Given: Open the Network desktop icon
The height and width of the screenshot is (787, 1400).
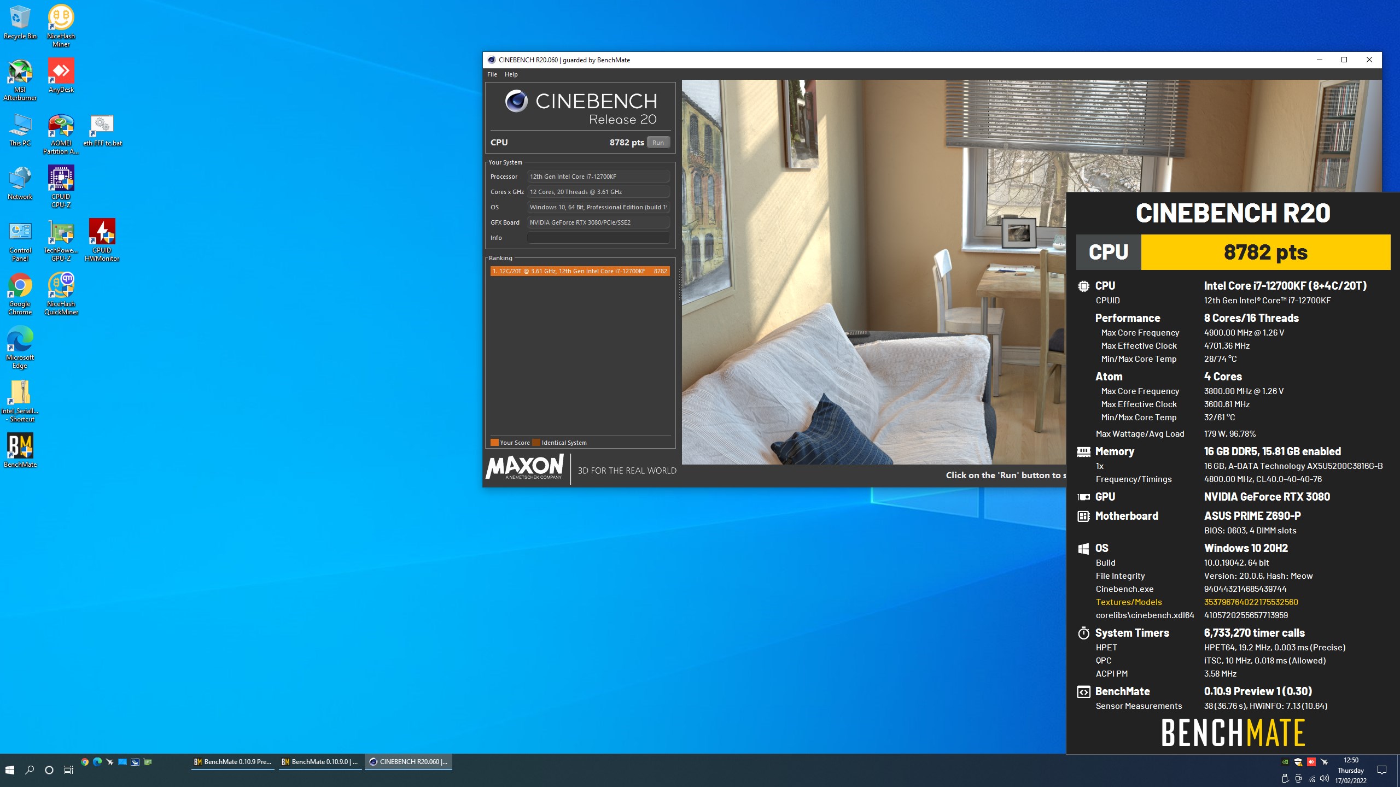Looking at the screenshot, I should coord(20,183).
